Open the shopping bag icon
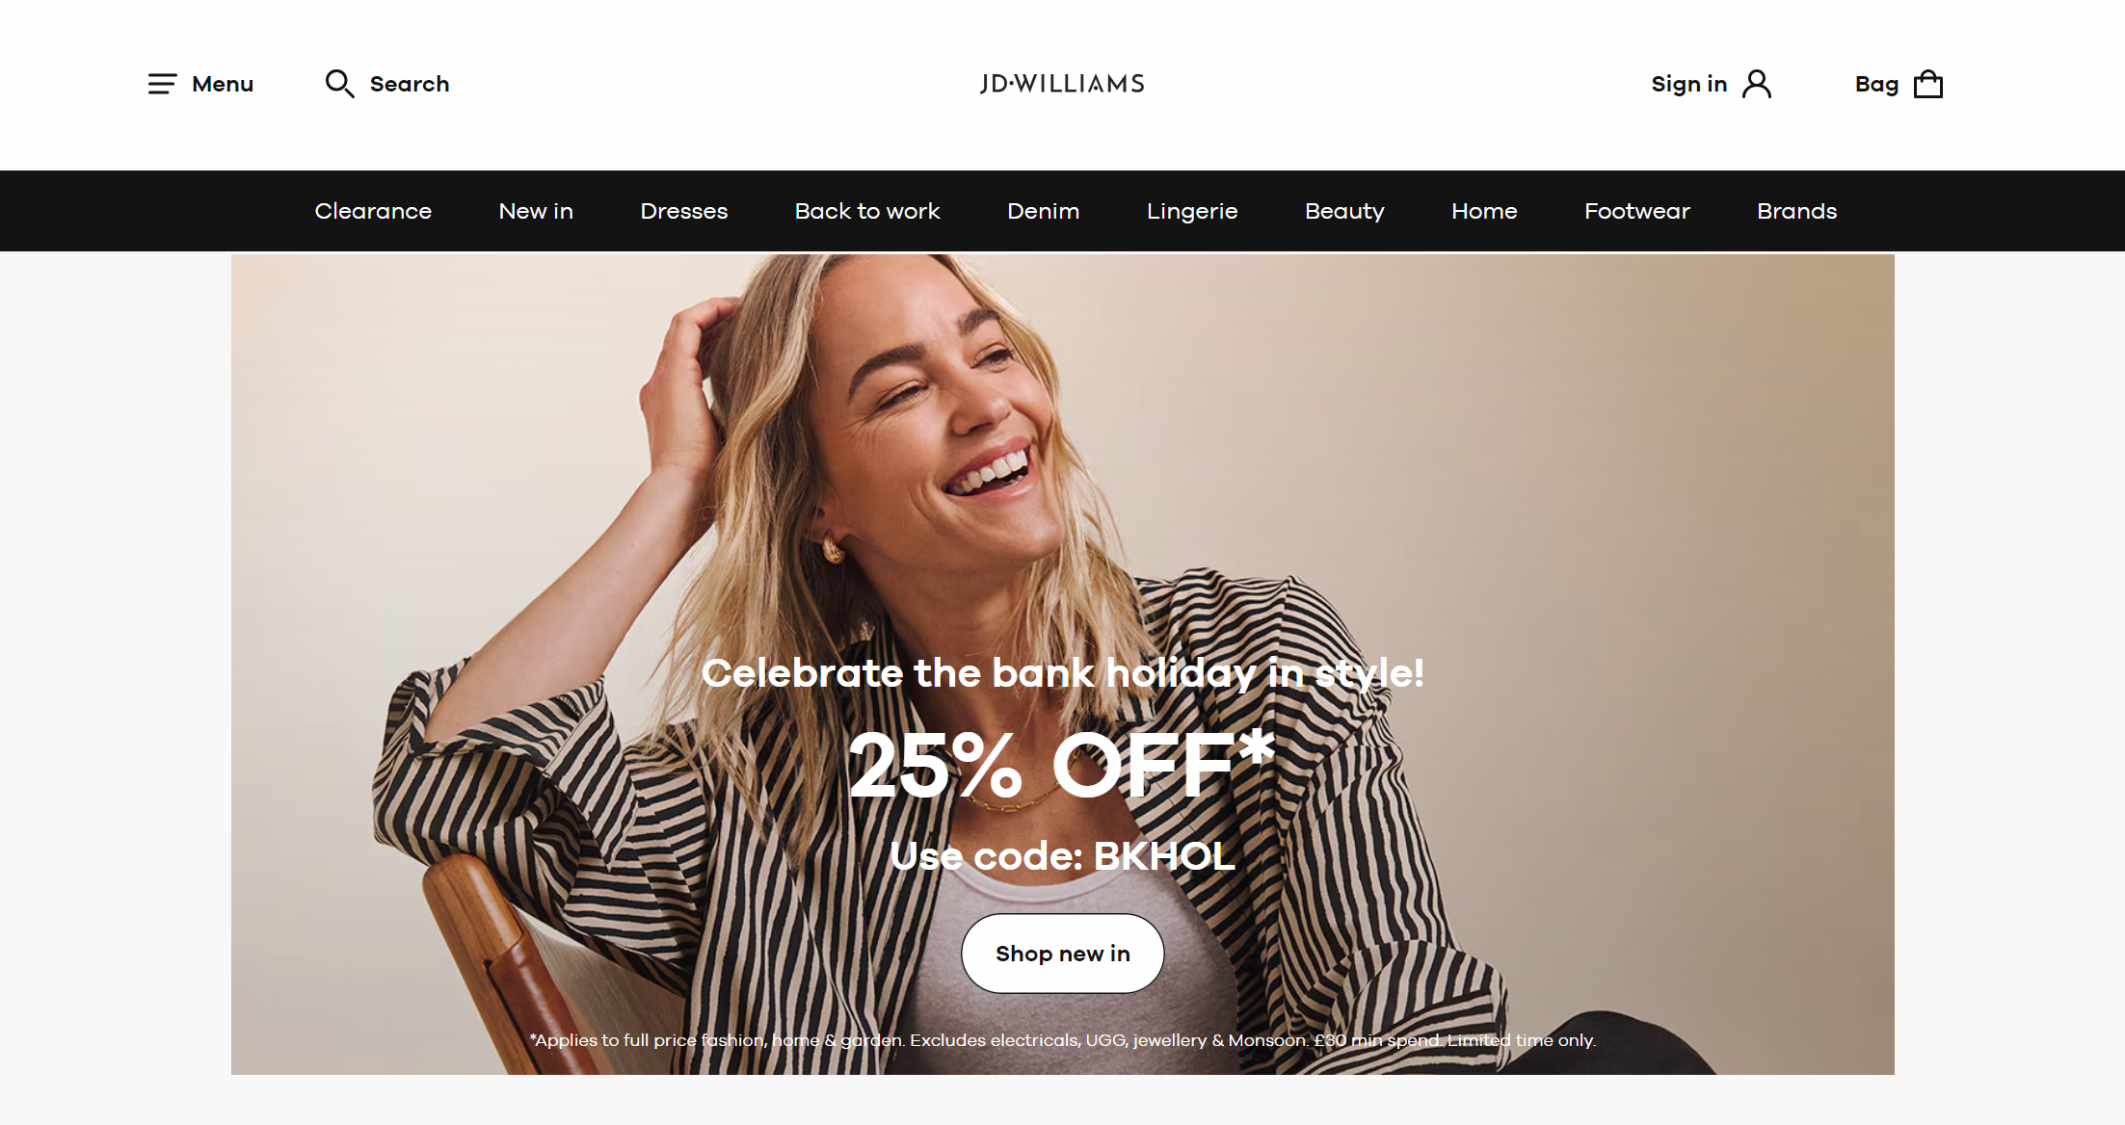Screen dimensions: 2125x1125 coord(1928,84)
